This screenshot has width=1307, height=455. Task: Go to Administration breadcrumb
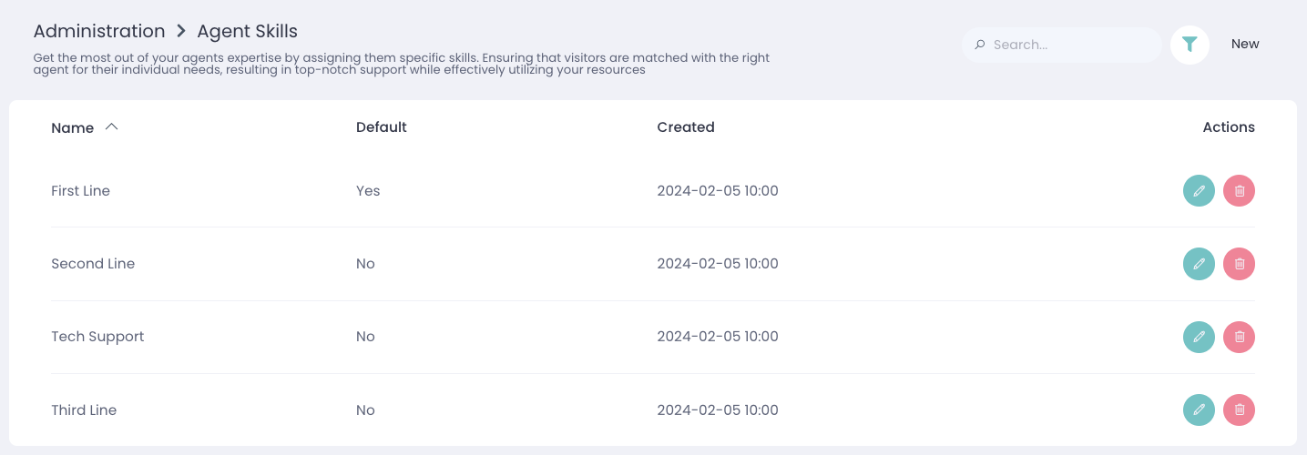[99, 32]
